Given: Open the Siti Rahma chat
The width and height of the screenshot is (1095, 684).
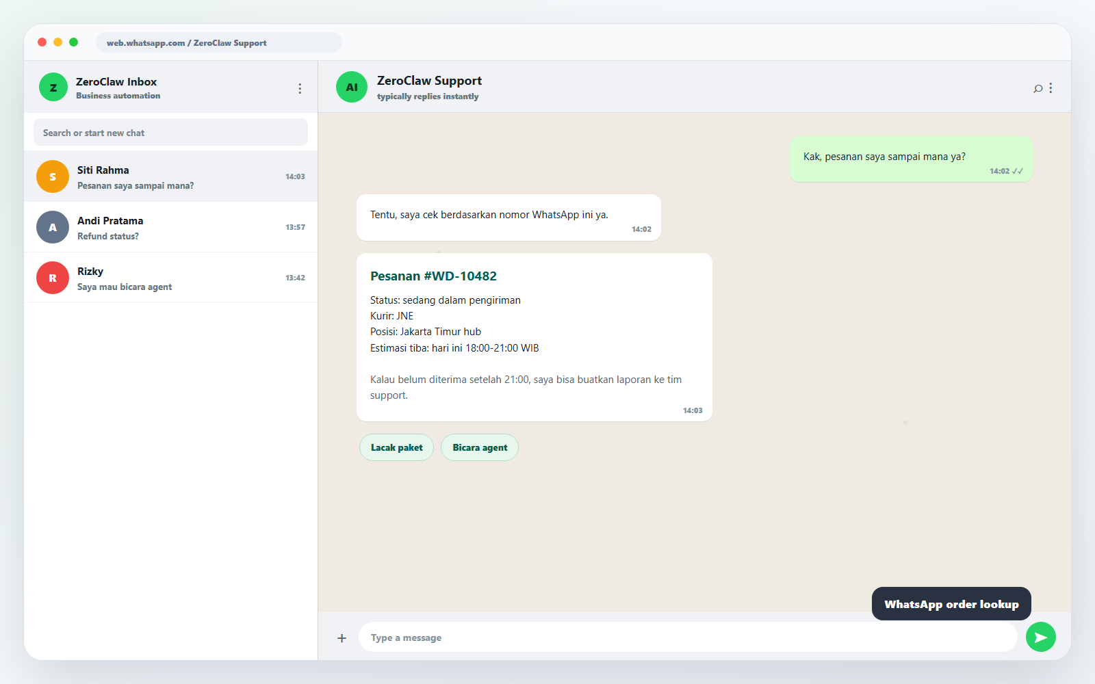Looking at the screenshot, I should pos(170,176).
